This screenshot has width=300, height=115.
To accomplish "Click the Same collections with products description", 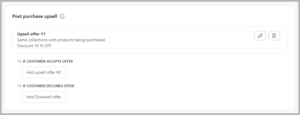I will 61,40.
